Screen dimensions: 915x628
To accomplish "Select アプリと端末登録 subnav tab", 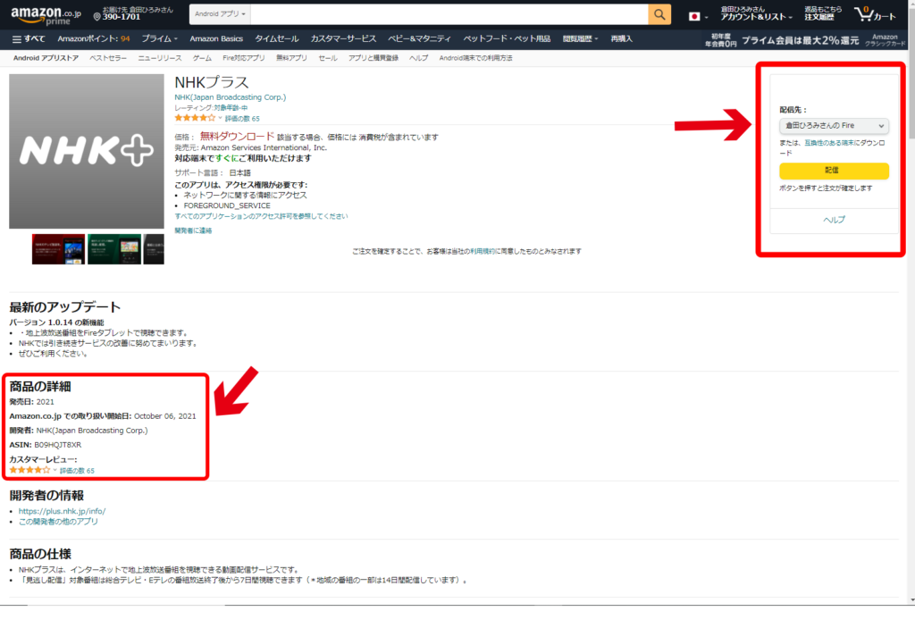I will point(374,58).
